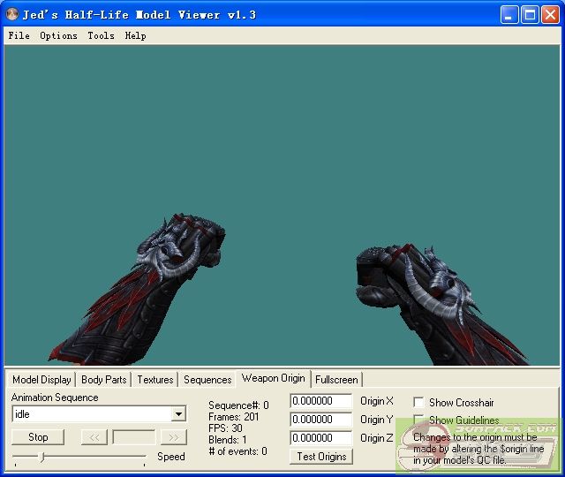Click the app icon in the title bar
The height and width of the screenshot is (477, 565).
(12, 14)
